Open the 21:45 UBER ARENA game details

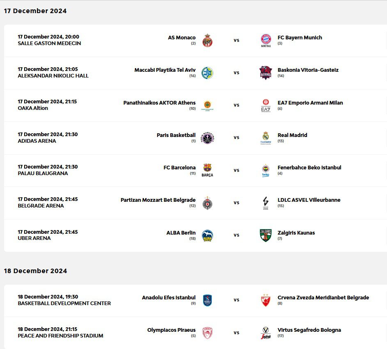pos(195,235)
